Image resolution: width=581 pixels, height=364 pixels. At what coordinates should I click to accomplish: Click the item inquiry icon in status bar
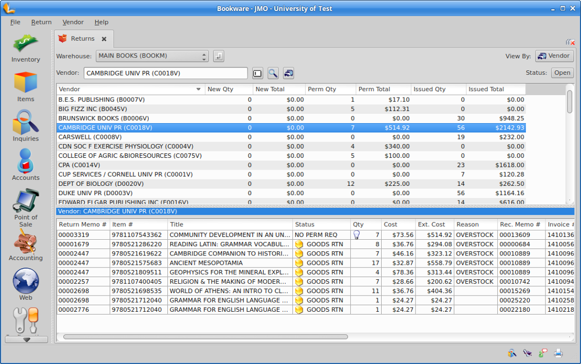point(512,353)
